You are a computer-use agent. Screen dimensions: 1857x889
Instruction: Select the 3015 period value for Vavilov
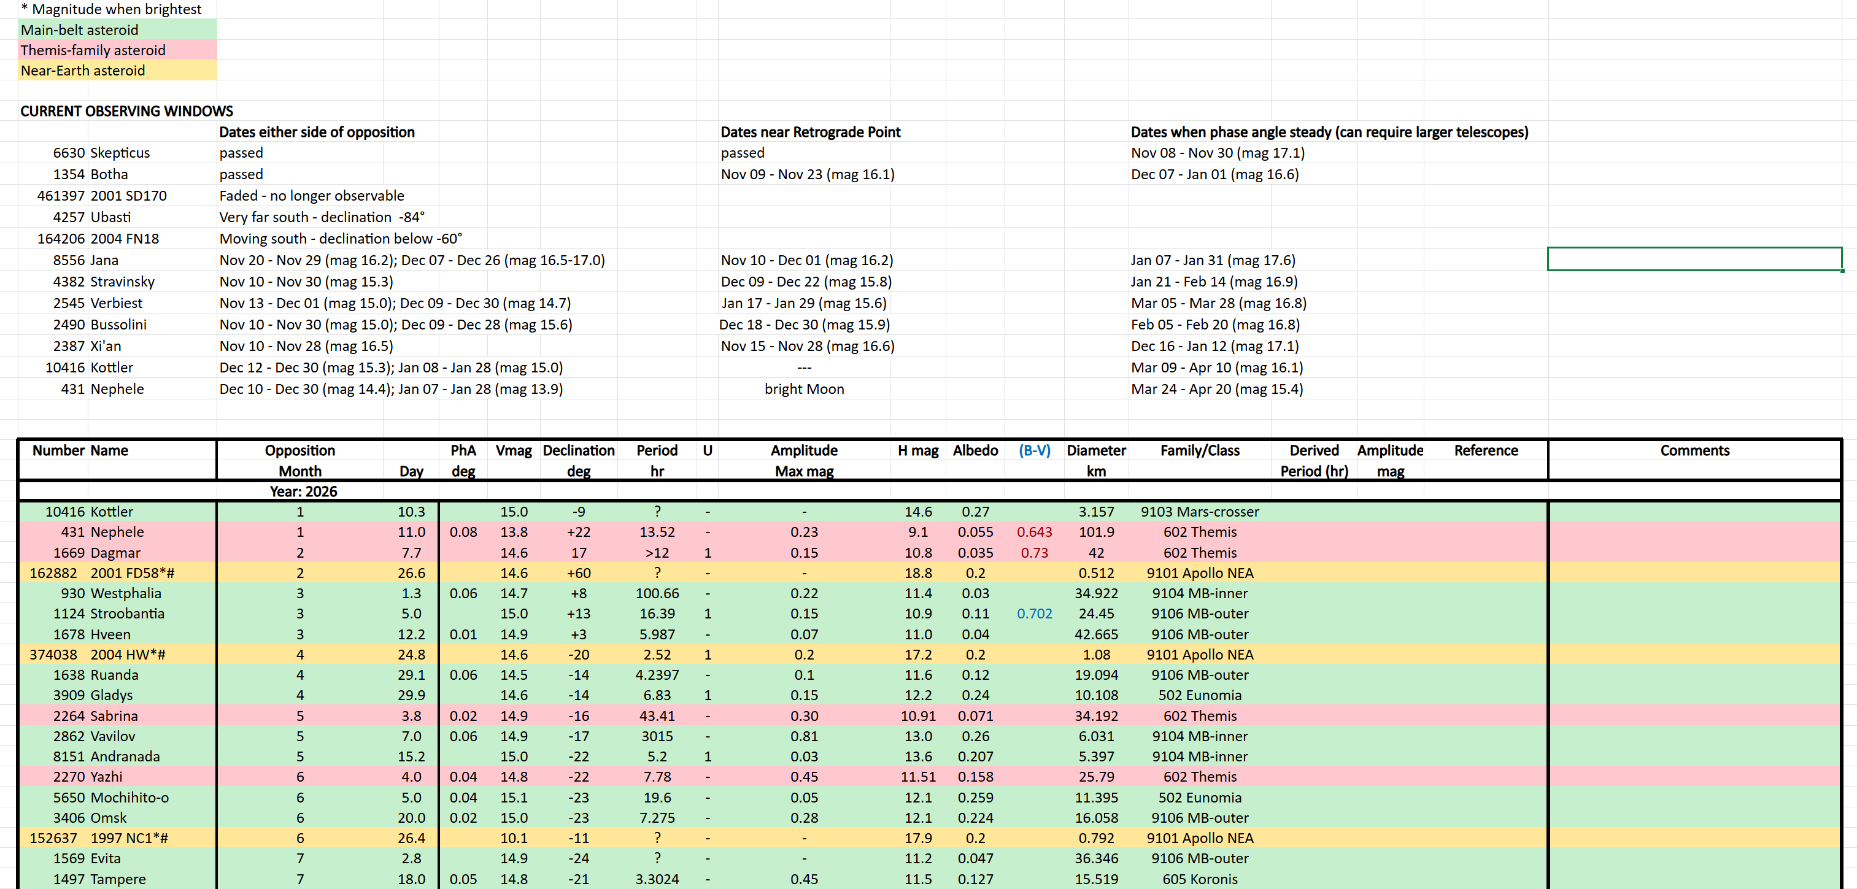656,736
